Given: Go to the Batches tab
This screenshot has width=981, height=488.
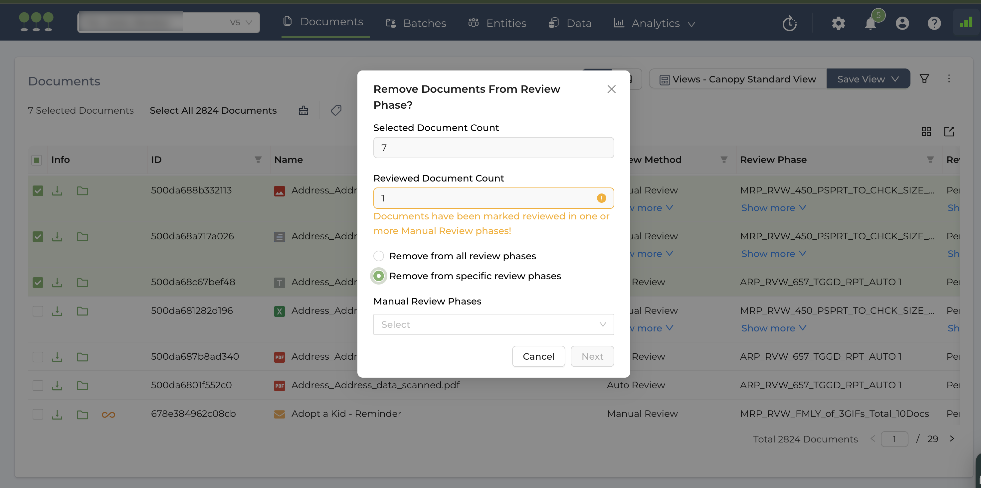Looking at the screenshot, I should 416,23.
